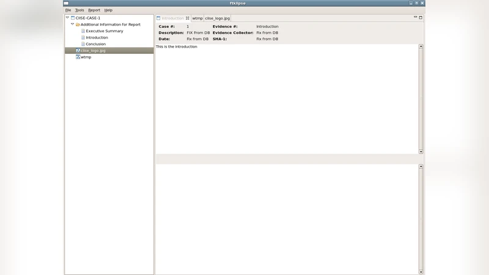
Task: Open the Report menu
Action: coord(94,10)
